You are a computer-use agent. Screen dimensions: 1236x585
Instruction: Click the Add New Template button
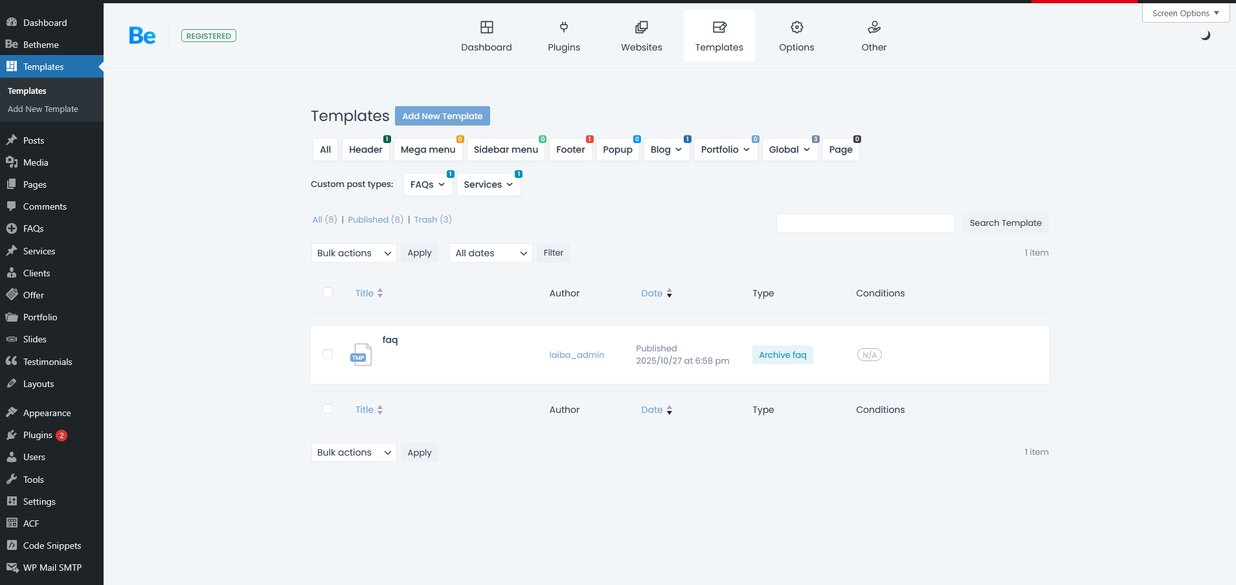coord(442,116)
